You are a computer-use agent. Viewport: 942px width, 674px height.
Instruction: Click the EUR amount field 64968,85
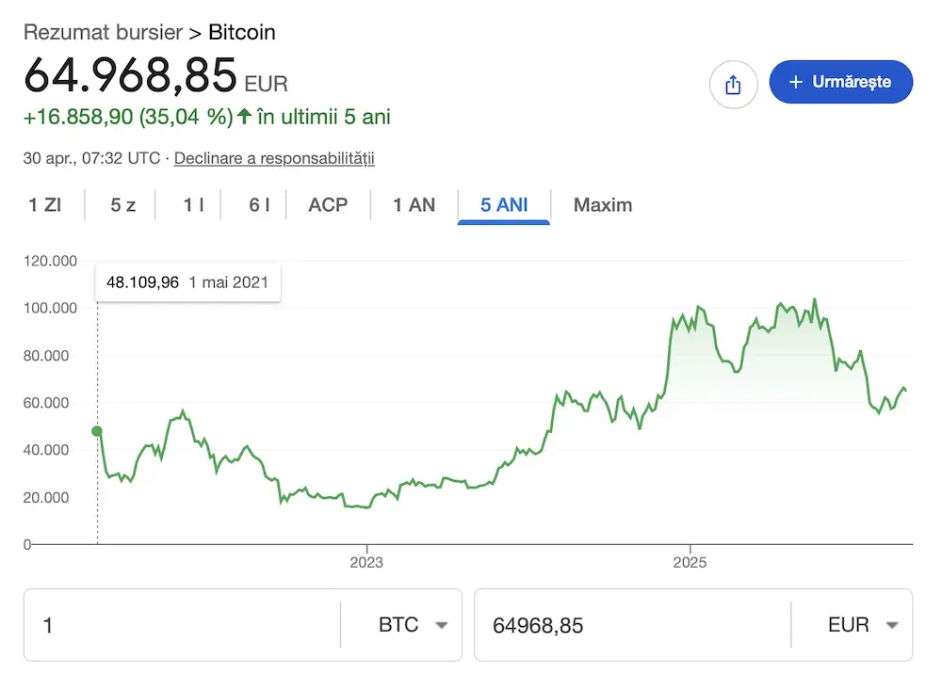pos(633,625)
